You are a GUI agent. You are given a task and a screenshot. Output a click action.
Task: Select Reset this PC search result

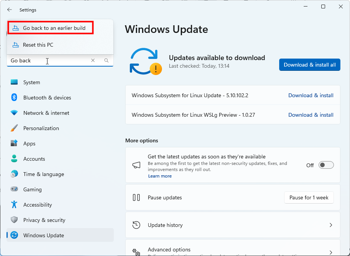point(60,45)
